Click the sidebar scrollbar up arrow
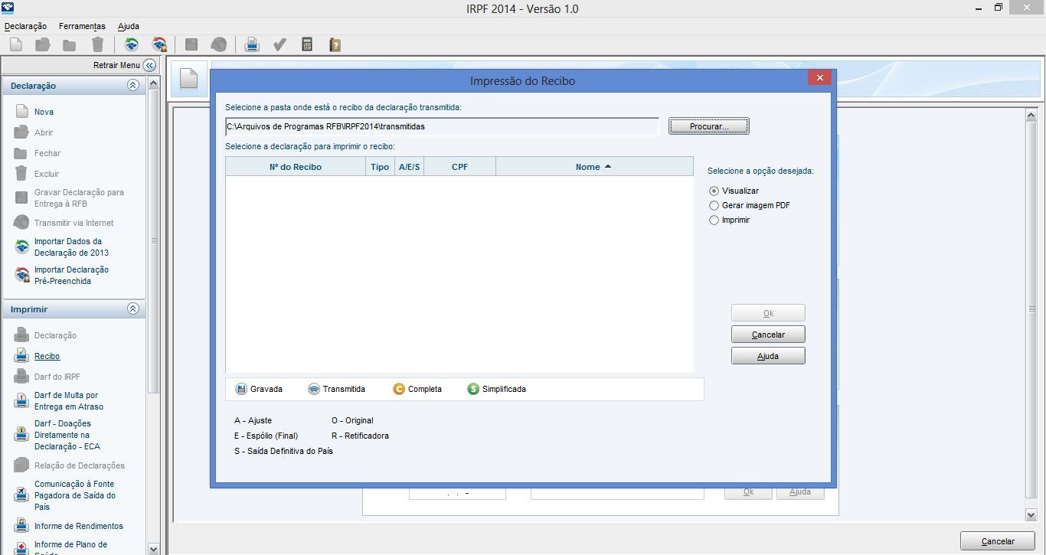 point(153,83)
